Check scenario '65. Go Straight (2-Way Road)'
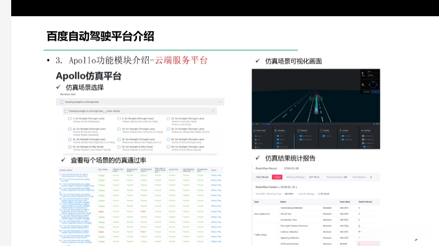 tap(119, 146)
